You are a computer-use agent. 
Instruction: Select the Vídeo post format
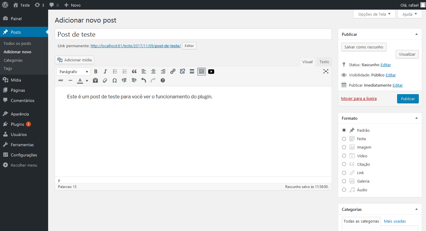344,156
